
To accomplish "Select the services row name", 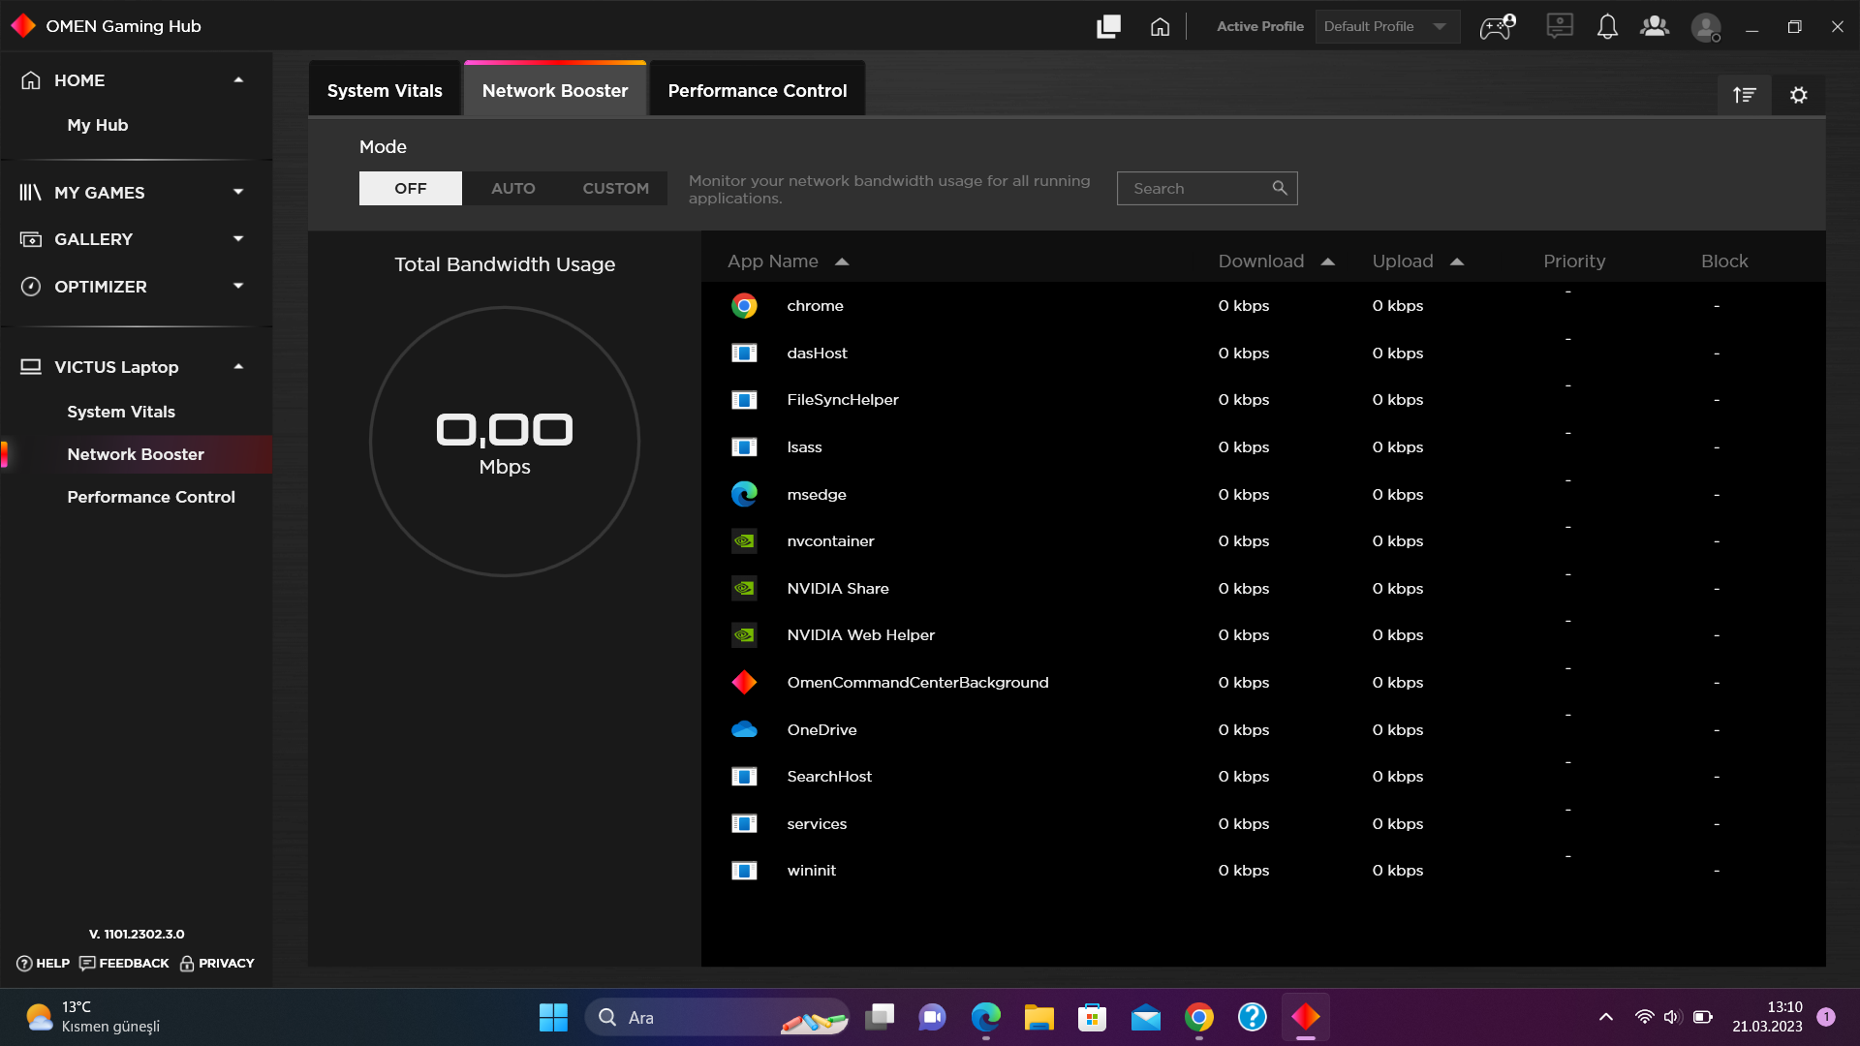I will click(x=817, y=824).
